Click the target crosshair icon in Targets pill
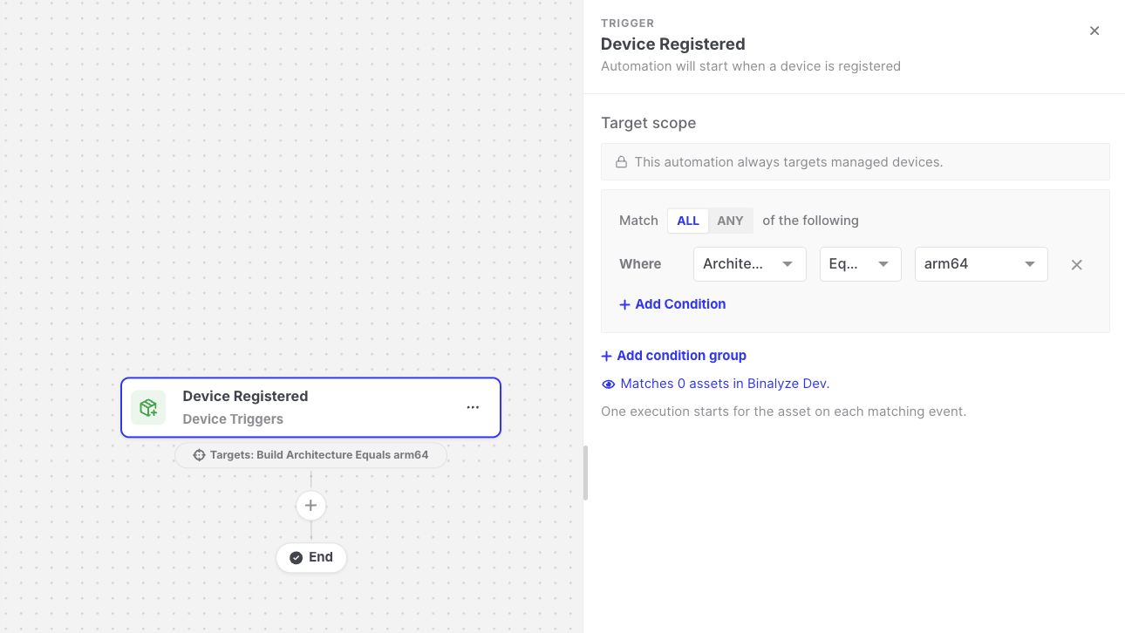 click(199, 455)
